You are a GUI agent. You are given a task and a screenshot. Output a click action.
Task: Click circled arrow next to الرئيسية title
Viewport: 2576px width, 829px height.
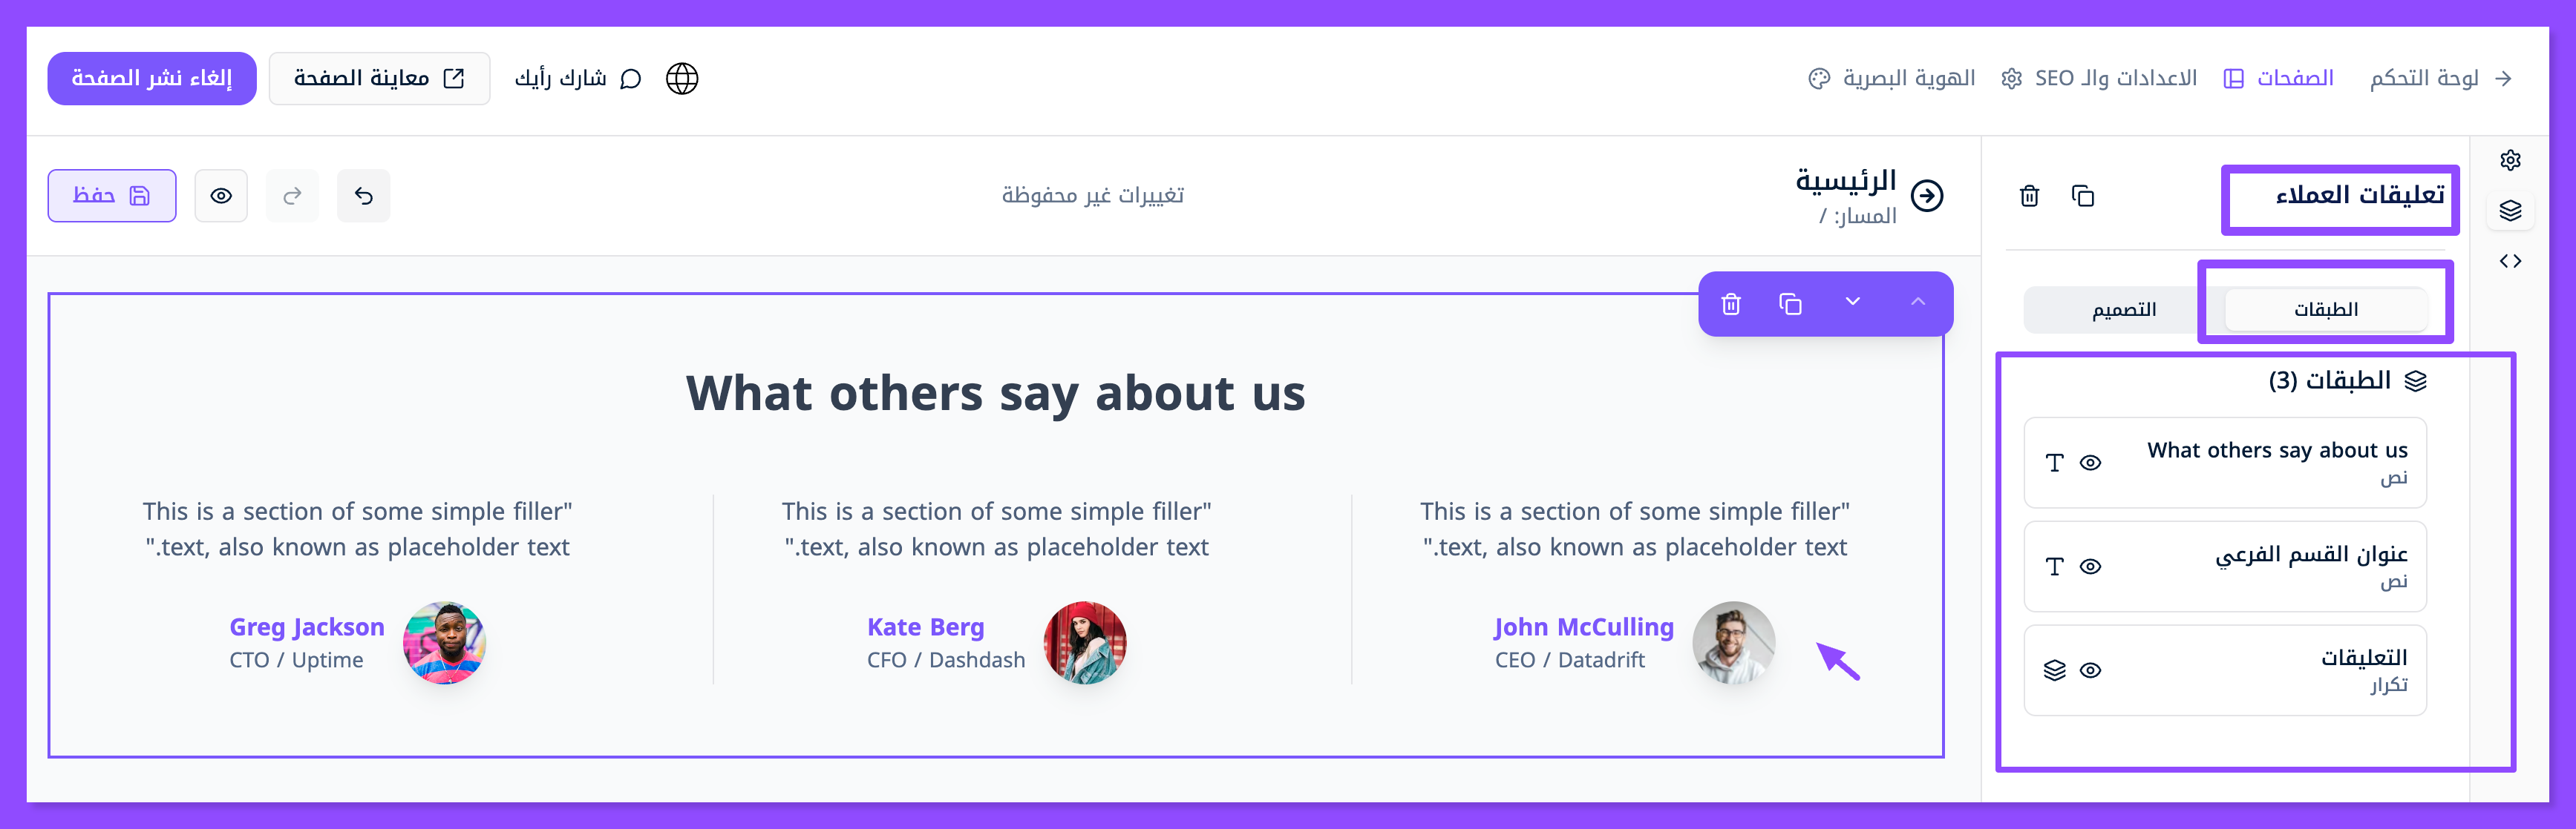(x=1927, y=196)
